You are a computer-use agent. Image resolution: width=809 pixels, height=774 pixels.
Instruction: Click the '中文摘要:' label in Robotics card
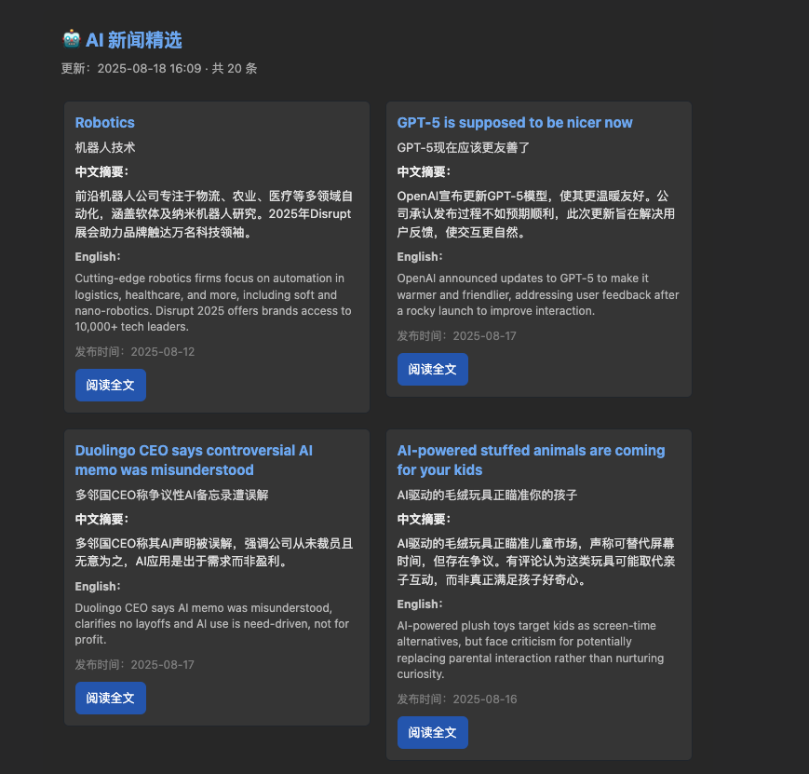101,172
